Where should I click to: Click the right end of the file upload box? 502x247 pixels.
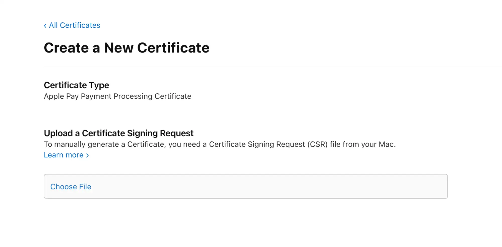(x=437, y=186)
